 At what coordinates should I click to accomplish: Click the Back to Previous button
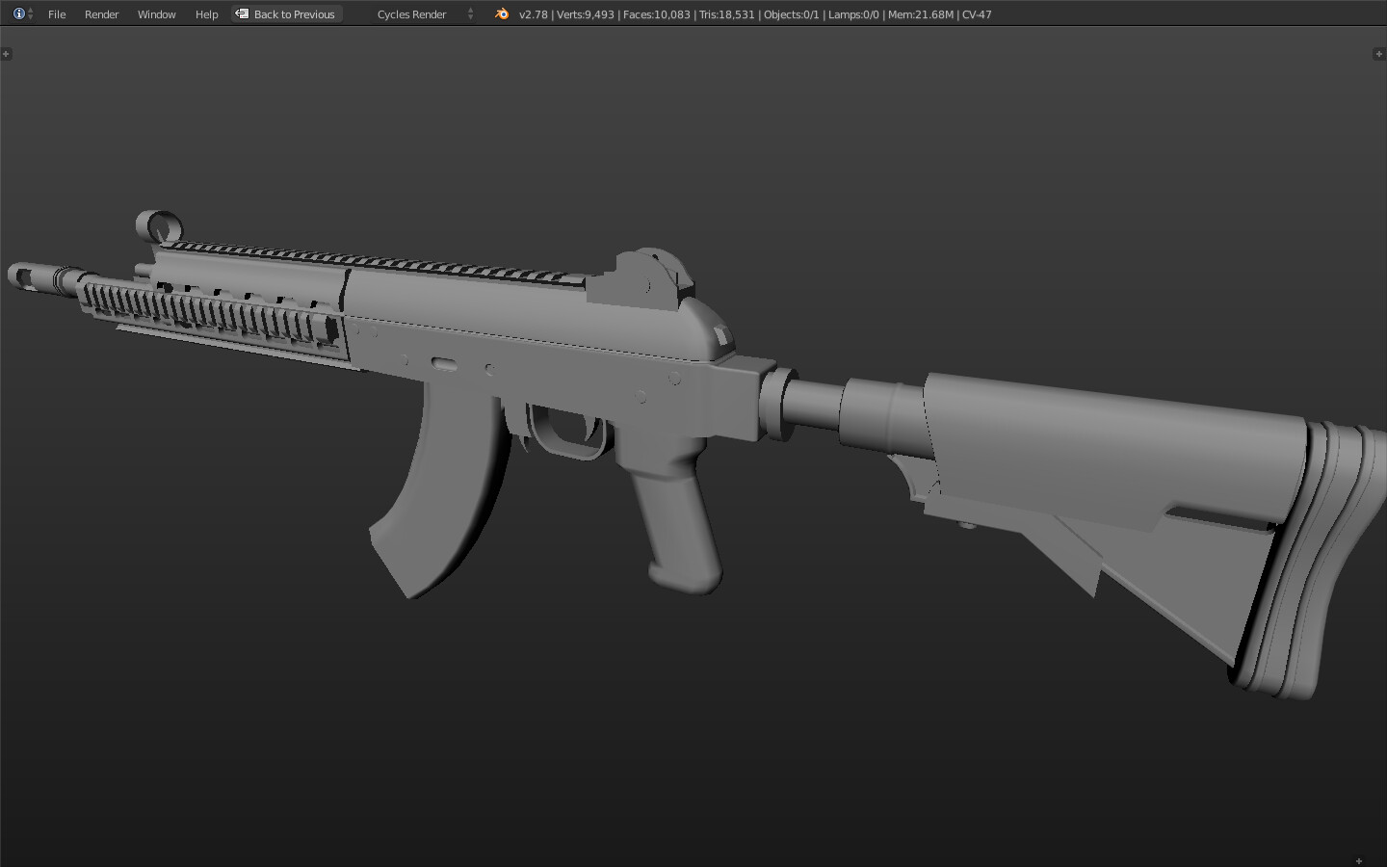(x=286, y=13)
